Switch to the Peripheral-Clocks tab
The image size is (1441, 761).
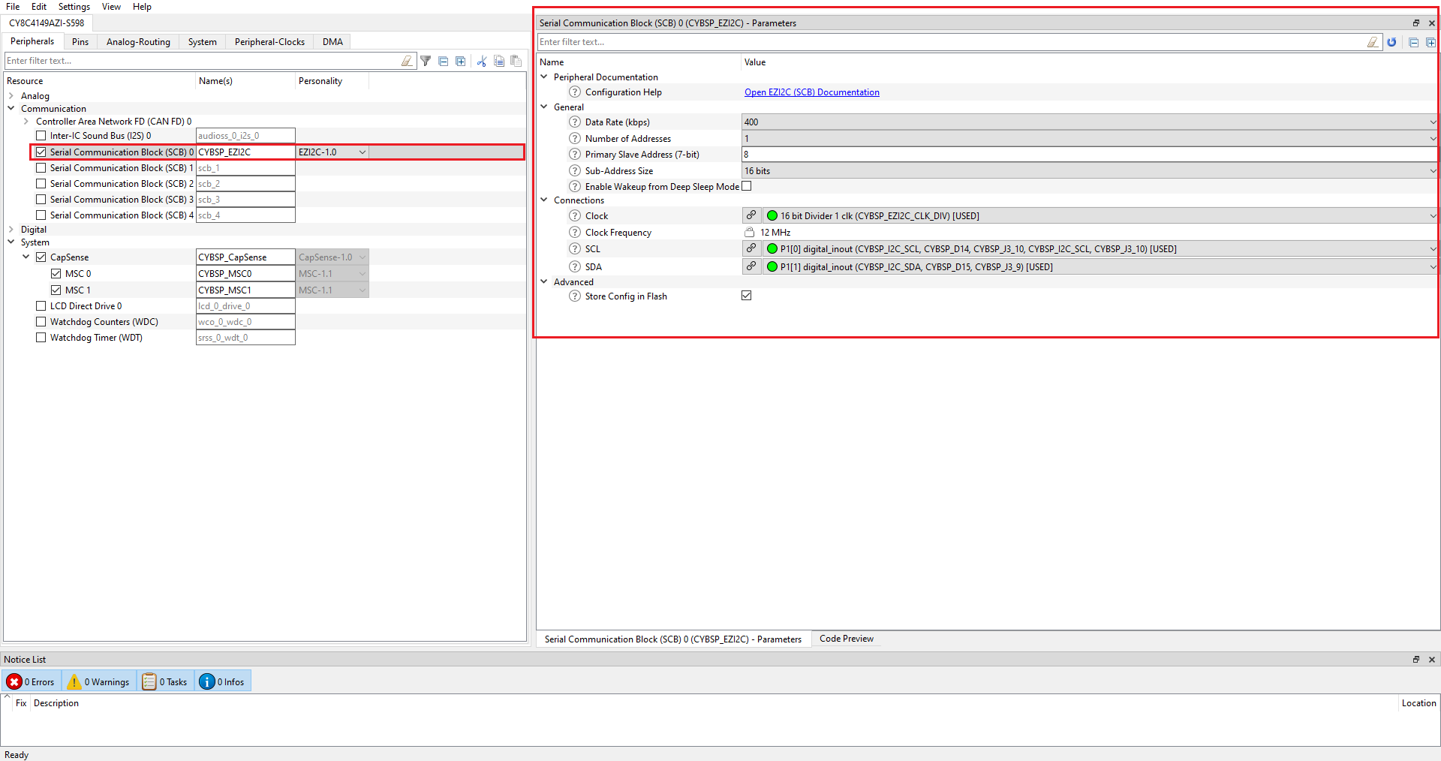(269, 42)
